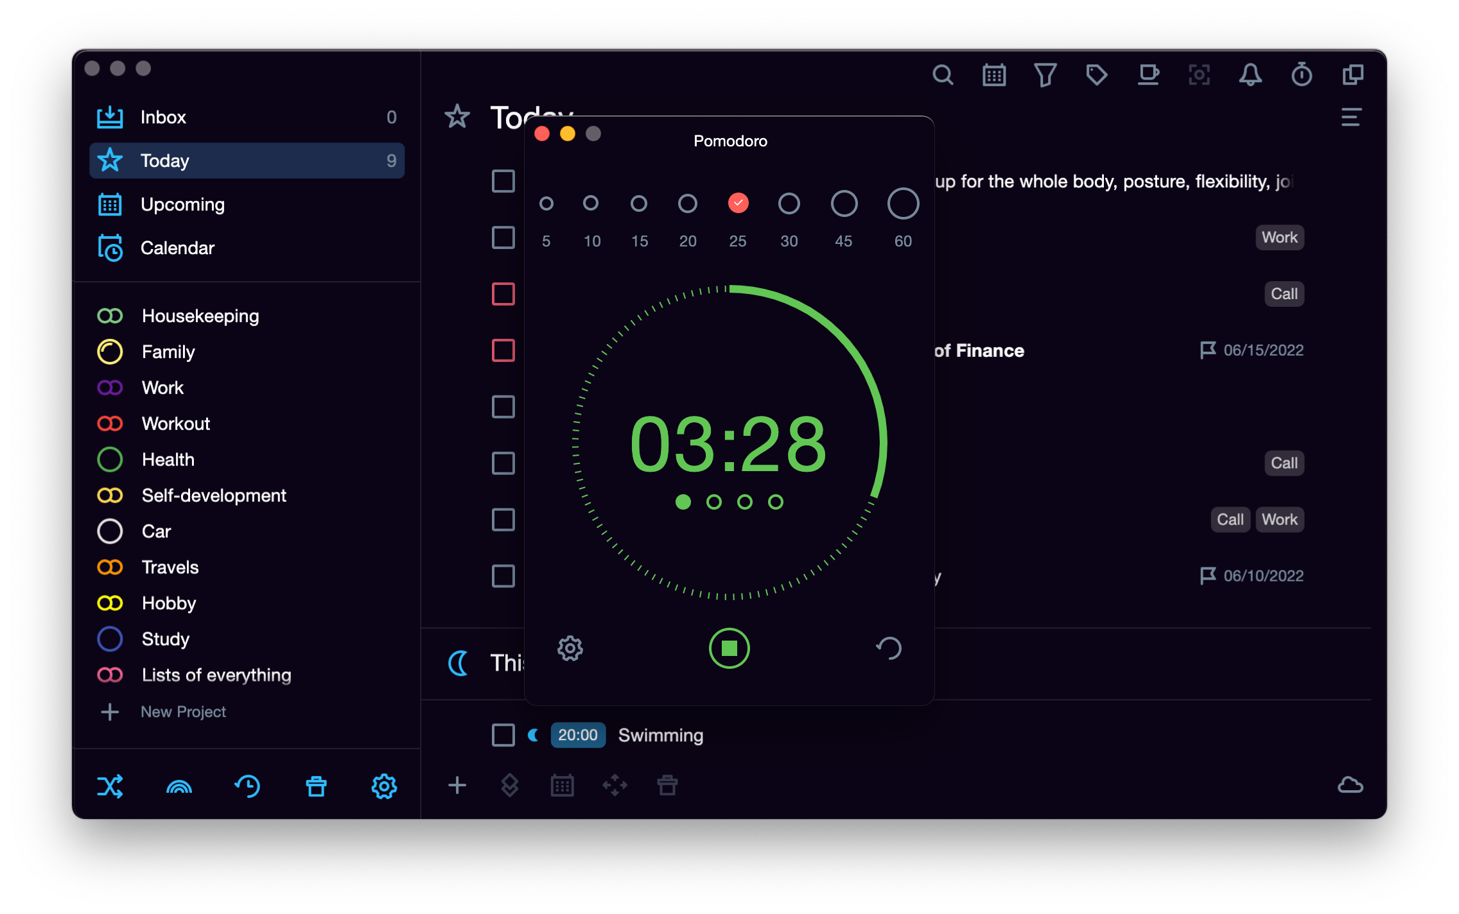Open search with the magnifier icon

(942, 75)
